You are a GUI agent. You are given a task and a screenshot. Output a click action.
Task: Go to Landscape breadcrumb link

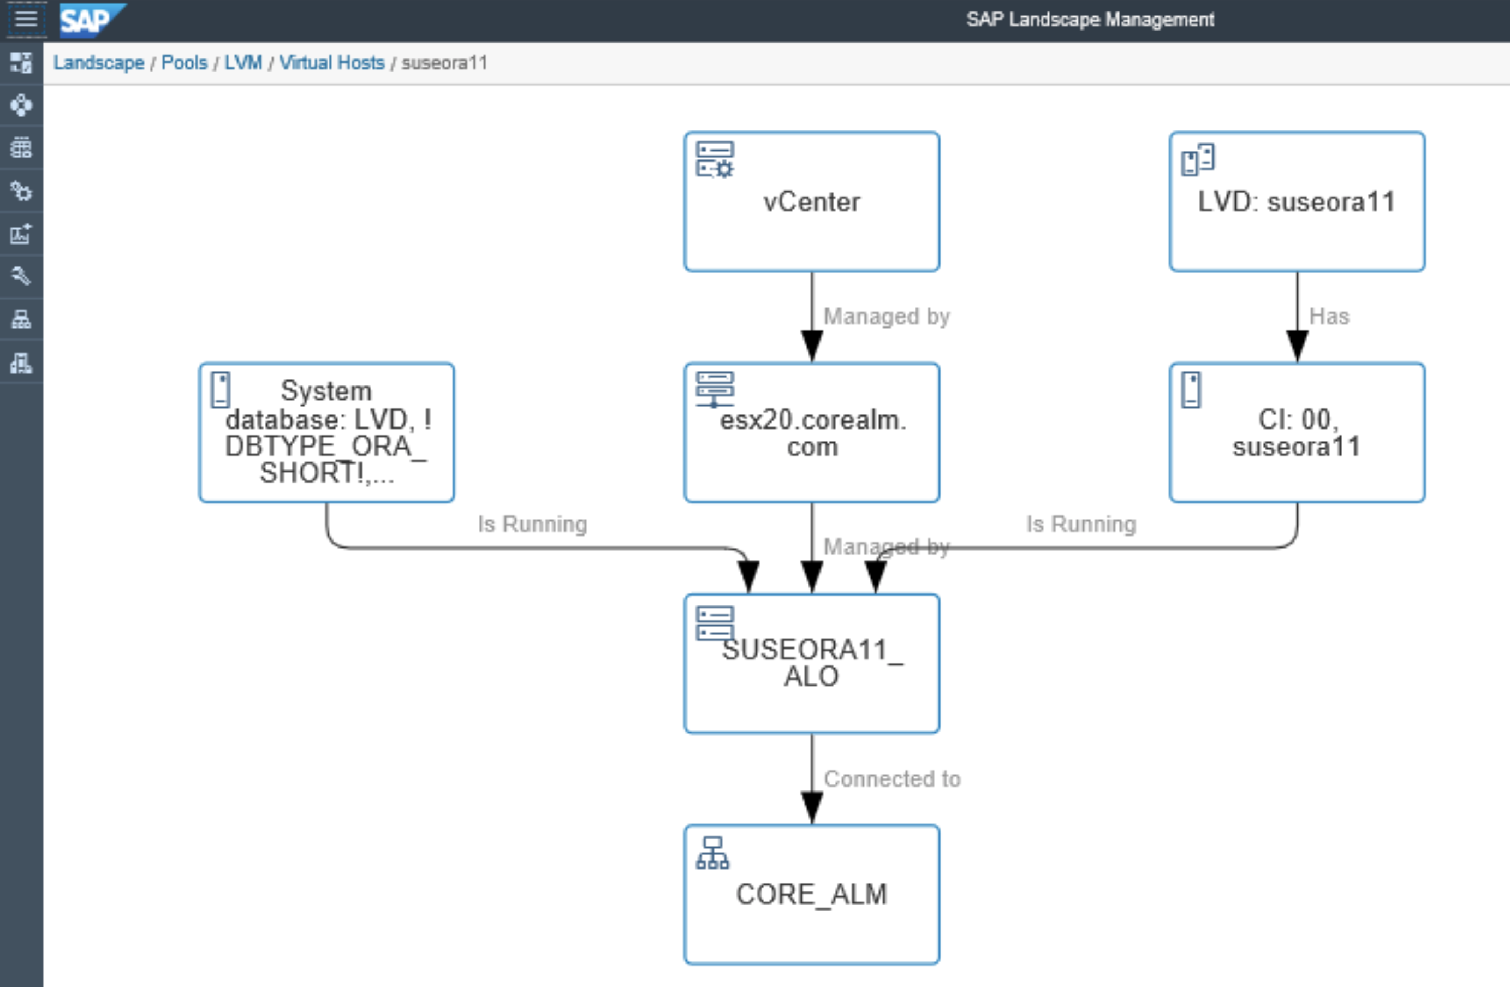tap(98, 63)
